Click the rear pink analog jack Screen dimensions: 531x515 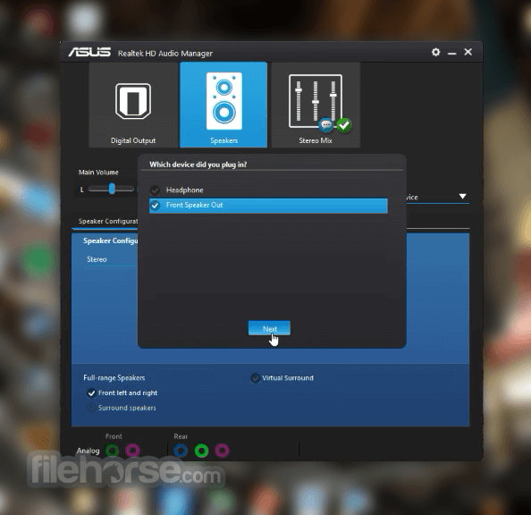point(223,451)
